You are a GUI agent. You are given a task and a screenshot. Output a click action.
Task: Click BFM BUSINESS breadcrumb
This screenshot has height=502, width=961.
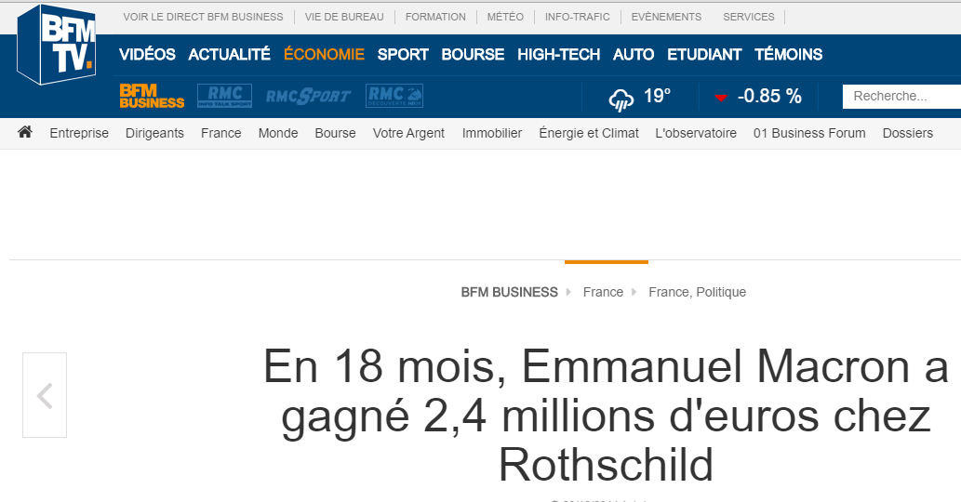click(509, 292)
